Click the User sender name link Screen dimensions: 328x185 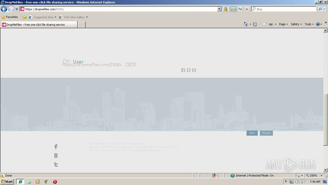[x=78, y=61]
